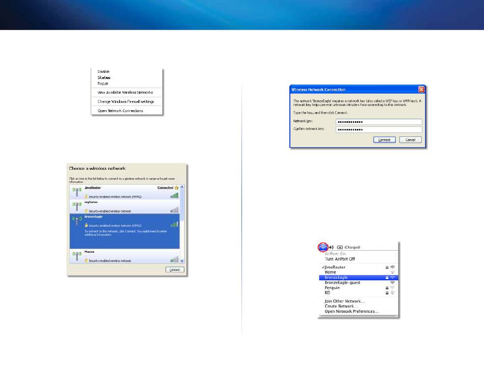The image size is (484, 374).
Task: Select Status in the context menu
Action: point(104,77)
